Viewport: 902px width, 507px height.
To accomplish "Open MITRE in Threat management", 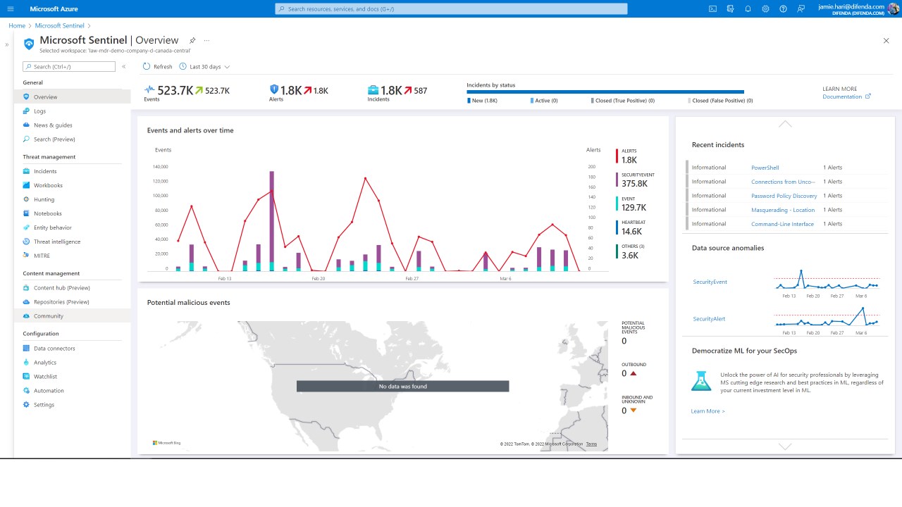I will click(42, 256).
